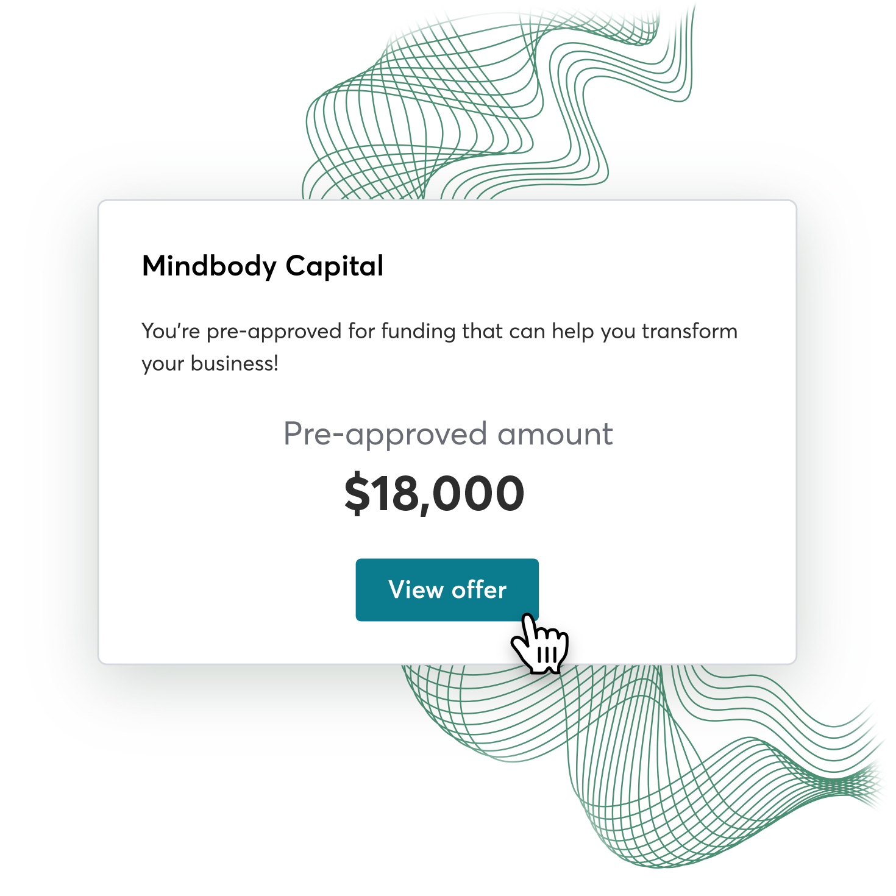This screenshot has width=896, height=896.
Task: Click the word "your" before "business!"
Action: [163, 364]
